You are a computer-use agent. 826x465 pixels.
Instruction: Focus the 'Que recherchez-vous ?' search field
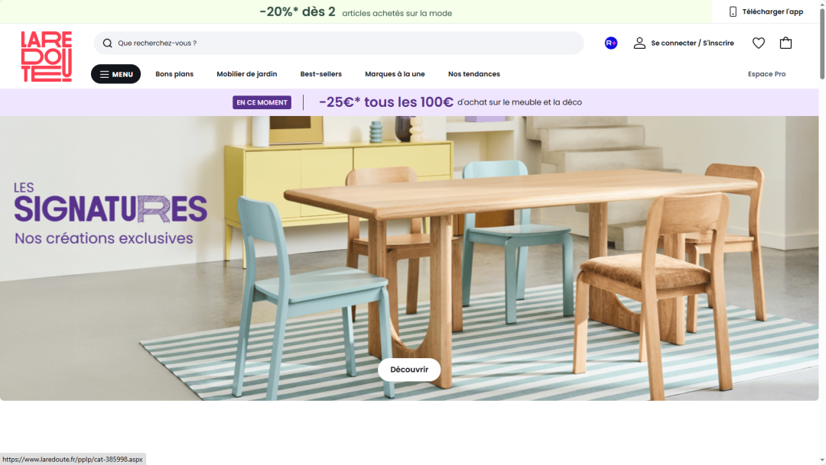tap(339, 43)
